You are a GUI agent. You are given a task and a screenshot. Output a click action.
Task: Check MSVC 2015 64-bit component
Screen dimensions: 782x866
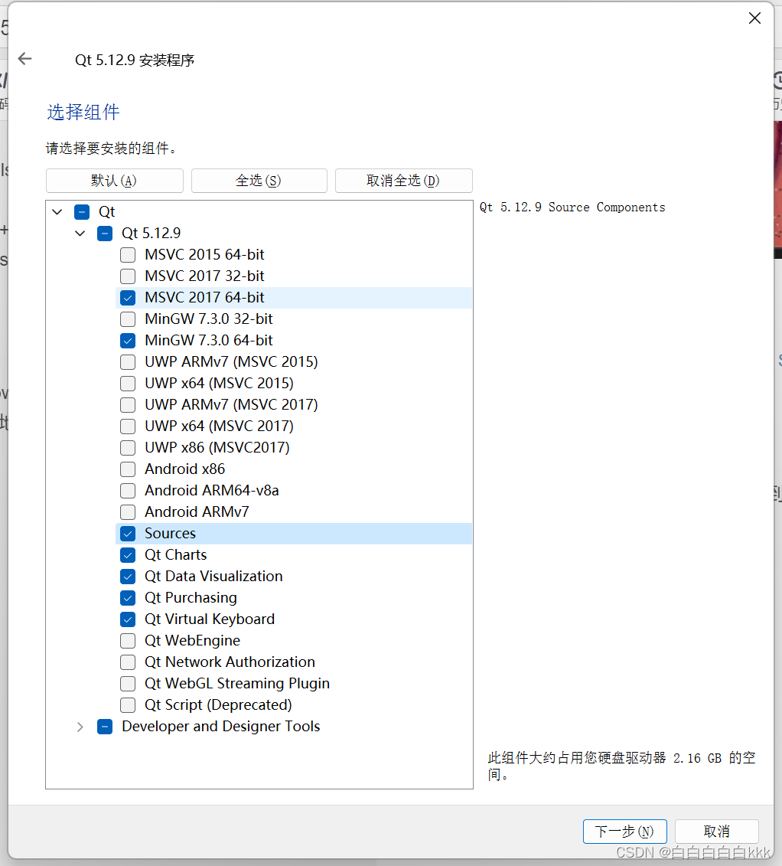tap(128, 255)
